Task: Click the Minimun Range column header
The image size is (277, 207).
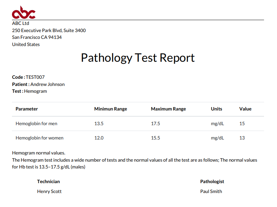Action: [x=110, y=109]
